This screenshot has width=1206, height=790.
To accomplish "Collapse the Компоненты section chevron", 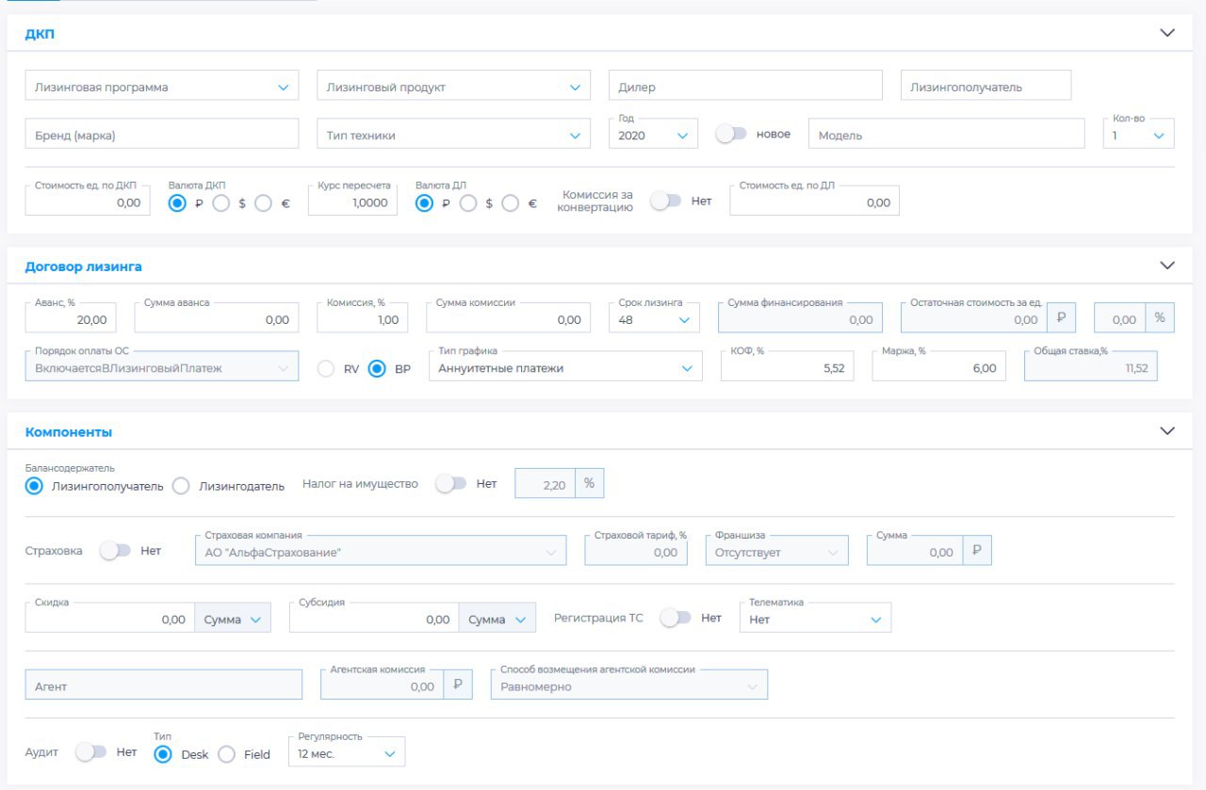I will tap(1167, 431).
